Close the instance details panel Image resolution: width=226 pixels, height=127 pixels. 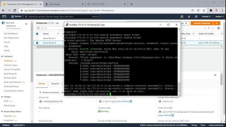tap(215, 75)
